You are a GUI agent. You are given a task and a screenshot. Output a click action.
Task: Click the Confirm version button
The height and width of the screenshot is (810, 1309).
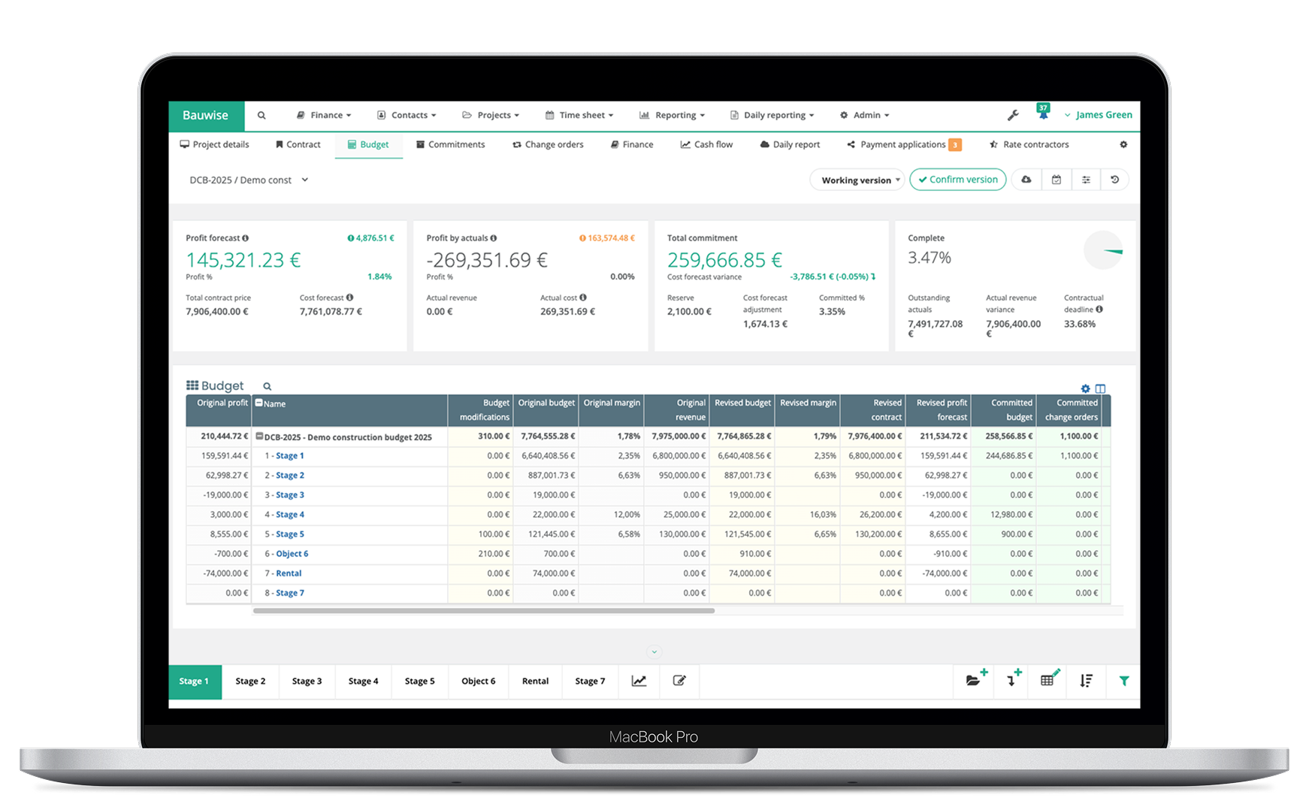pyautogui.click(x=957, y=180)
